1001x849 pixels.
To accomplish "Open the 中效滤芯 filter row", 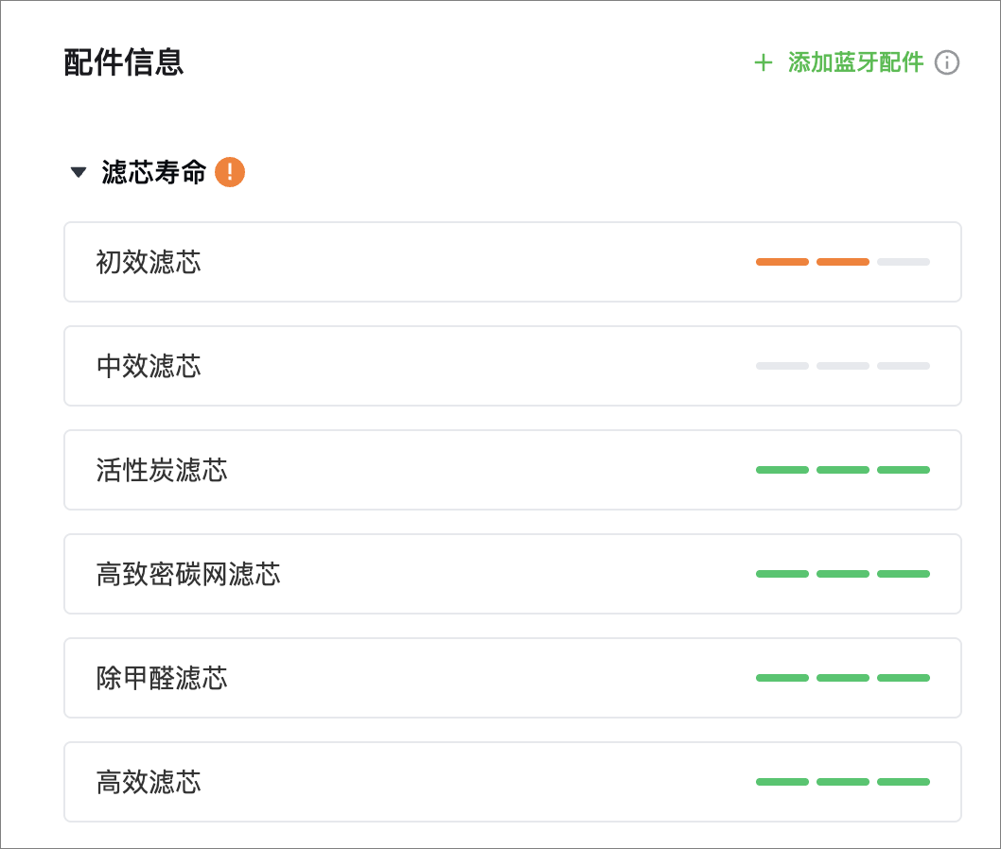I will (x=512, y=366).
